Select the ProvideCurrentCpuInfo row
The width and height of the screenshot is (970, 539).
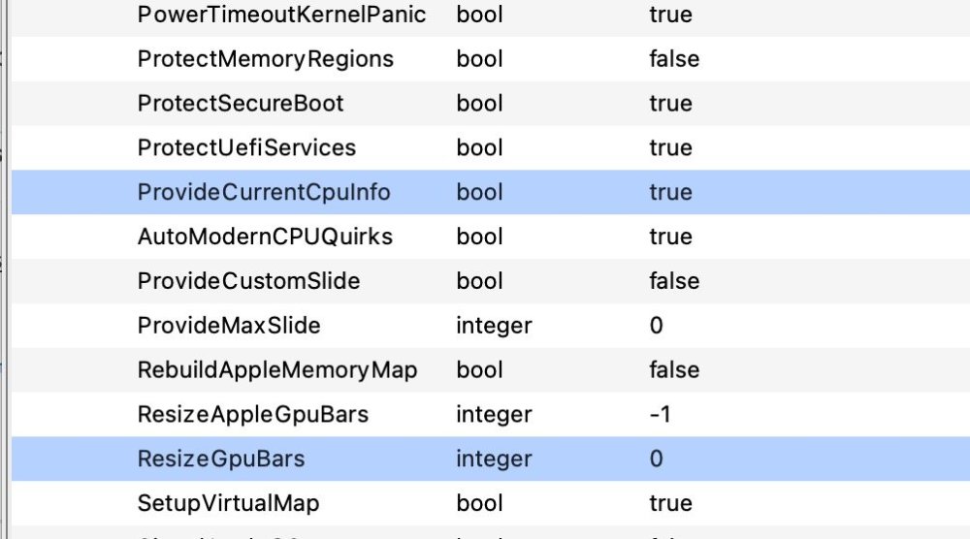pyautogui.click(x=491, y=192)
